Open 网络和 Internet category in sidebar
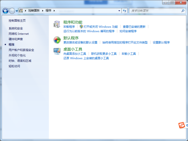 pyautogui.click(x=18, y=34)
